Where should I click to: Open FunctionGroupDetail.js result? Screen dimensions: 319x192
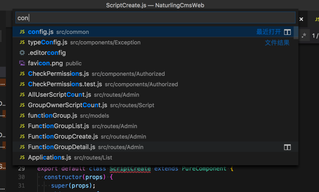[x=155, y=147]
